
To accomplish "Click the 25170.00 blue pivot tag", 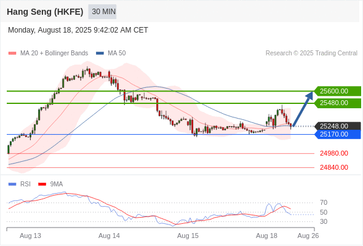I will pos(338,134).
